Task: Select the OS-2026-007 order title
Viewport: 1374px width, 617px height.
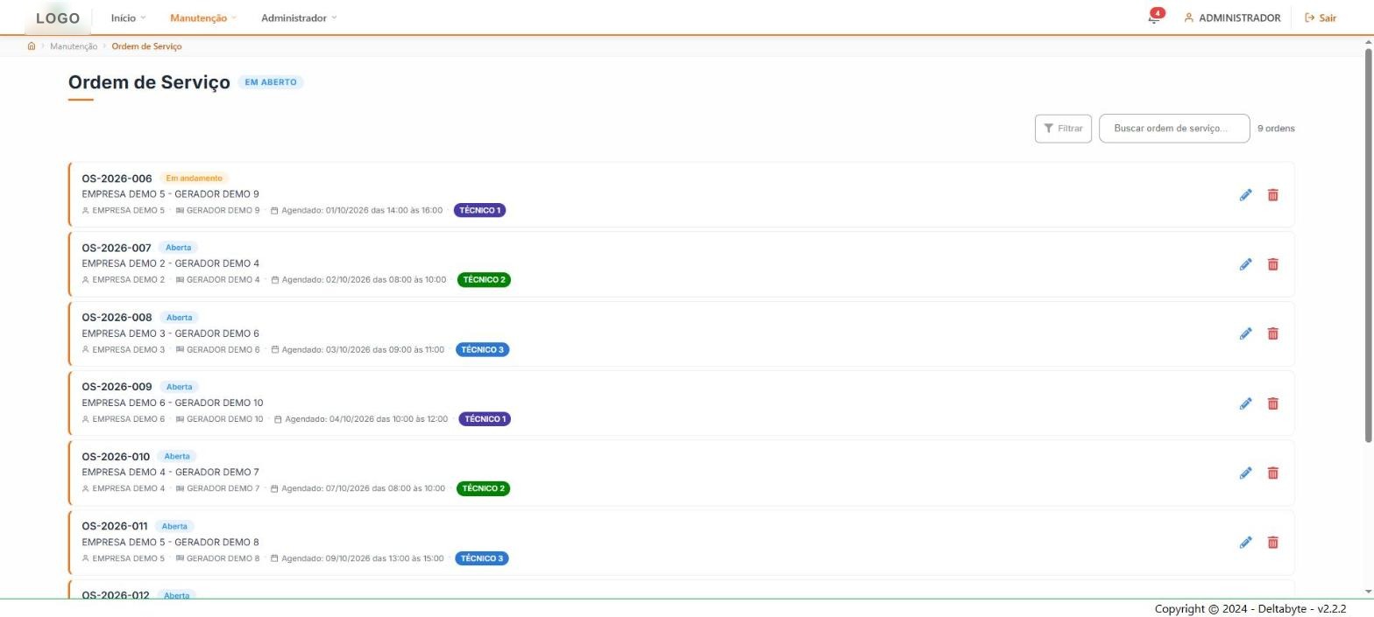Action: (117, 248)
